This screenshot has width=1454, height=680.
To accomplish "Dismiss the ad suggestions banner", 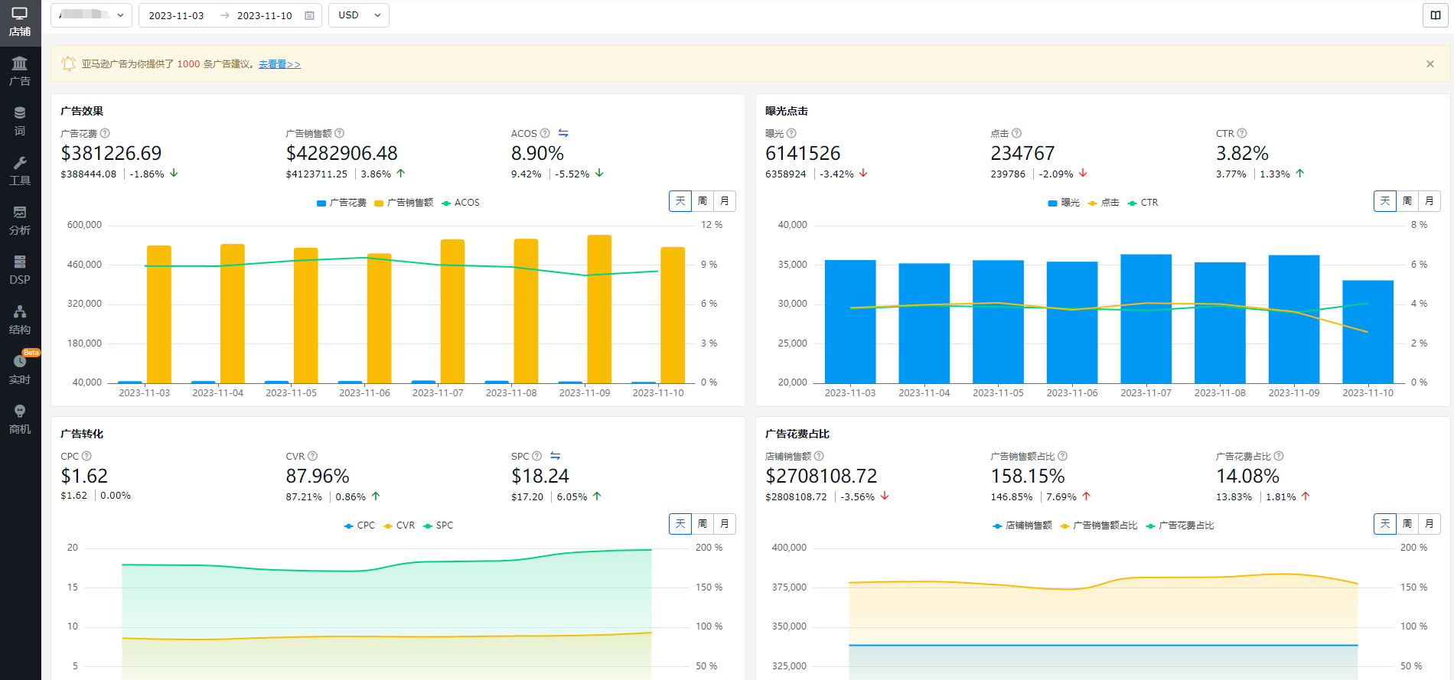I will (1430, 64).
